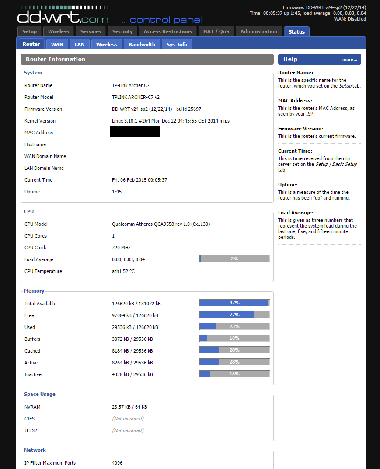Open the Sys-Info sub-tab
The width and height of the screenshot is (380, 469).
tap(177, 45)
